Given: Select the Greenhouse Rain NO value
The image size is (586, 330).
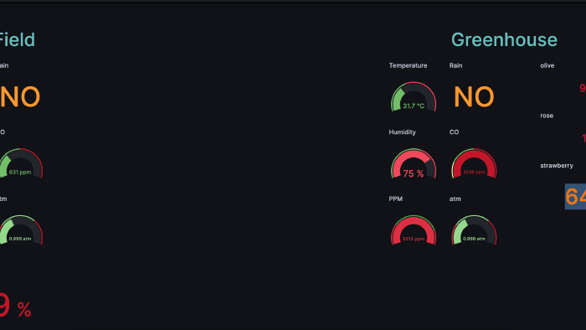Looking at the screenshot, I should click(474, 97).
